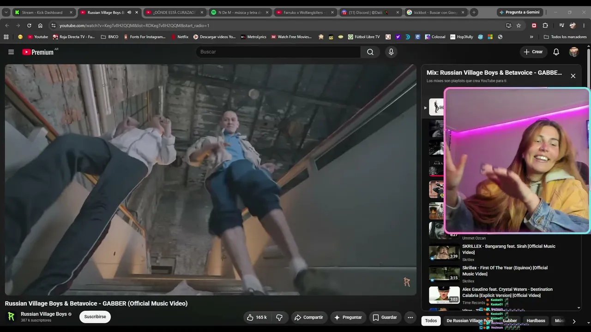Image resolution: width=591 pixels, height=332 pixels.
Task: Click the GABBER music video player
Action: tap(211, 180)
